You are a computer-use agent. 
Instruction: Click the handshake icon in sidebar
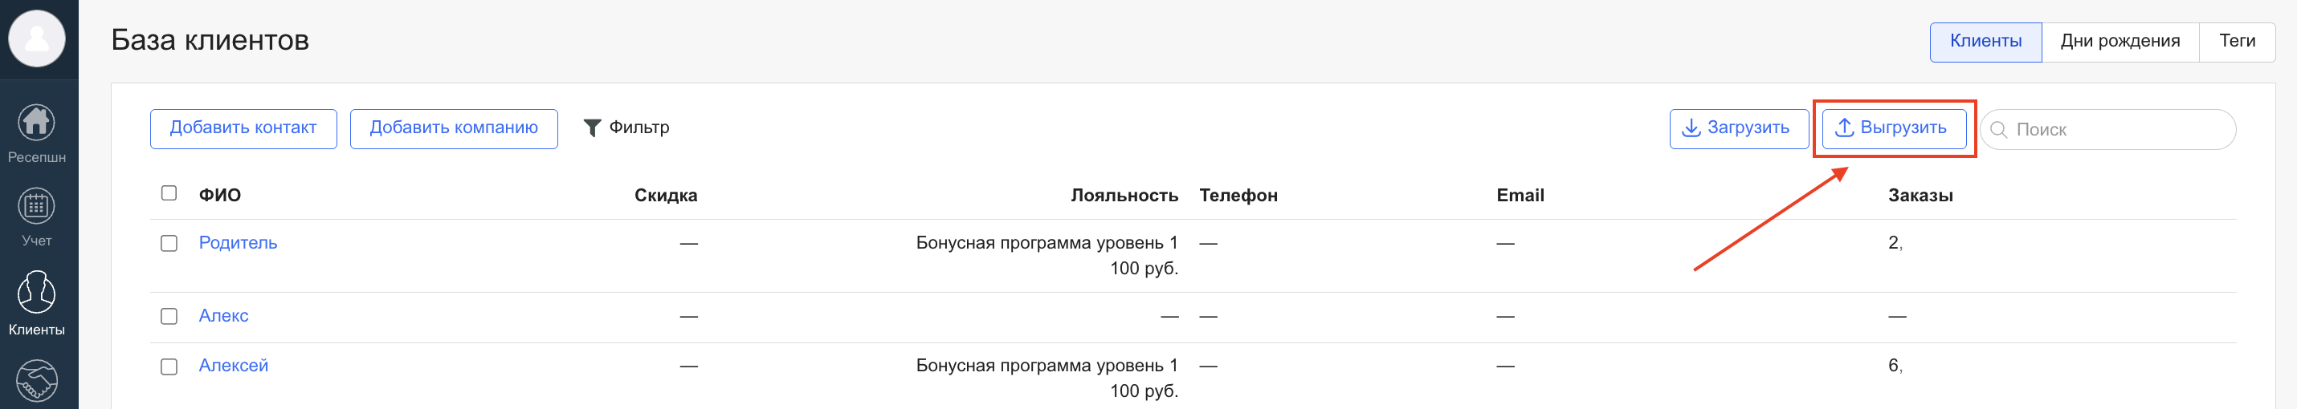[37, 382]
